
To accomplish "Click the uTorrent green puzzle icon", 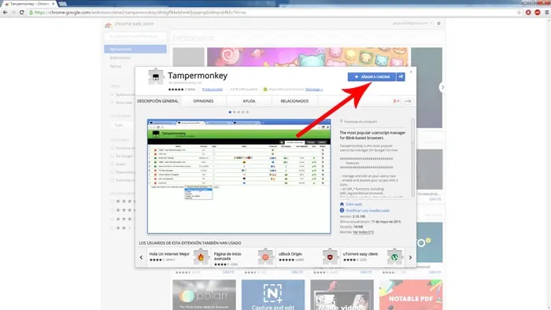I will point(394,257).
